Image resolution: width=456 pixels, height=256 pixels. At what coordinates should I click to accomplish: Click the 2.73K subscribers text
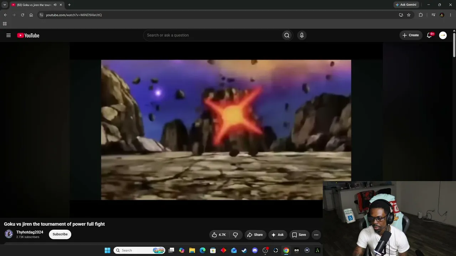pos(28,237)
